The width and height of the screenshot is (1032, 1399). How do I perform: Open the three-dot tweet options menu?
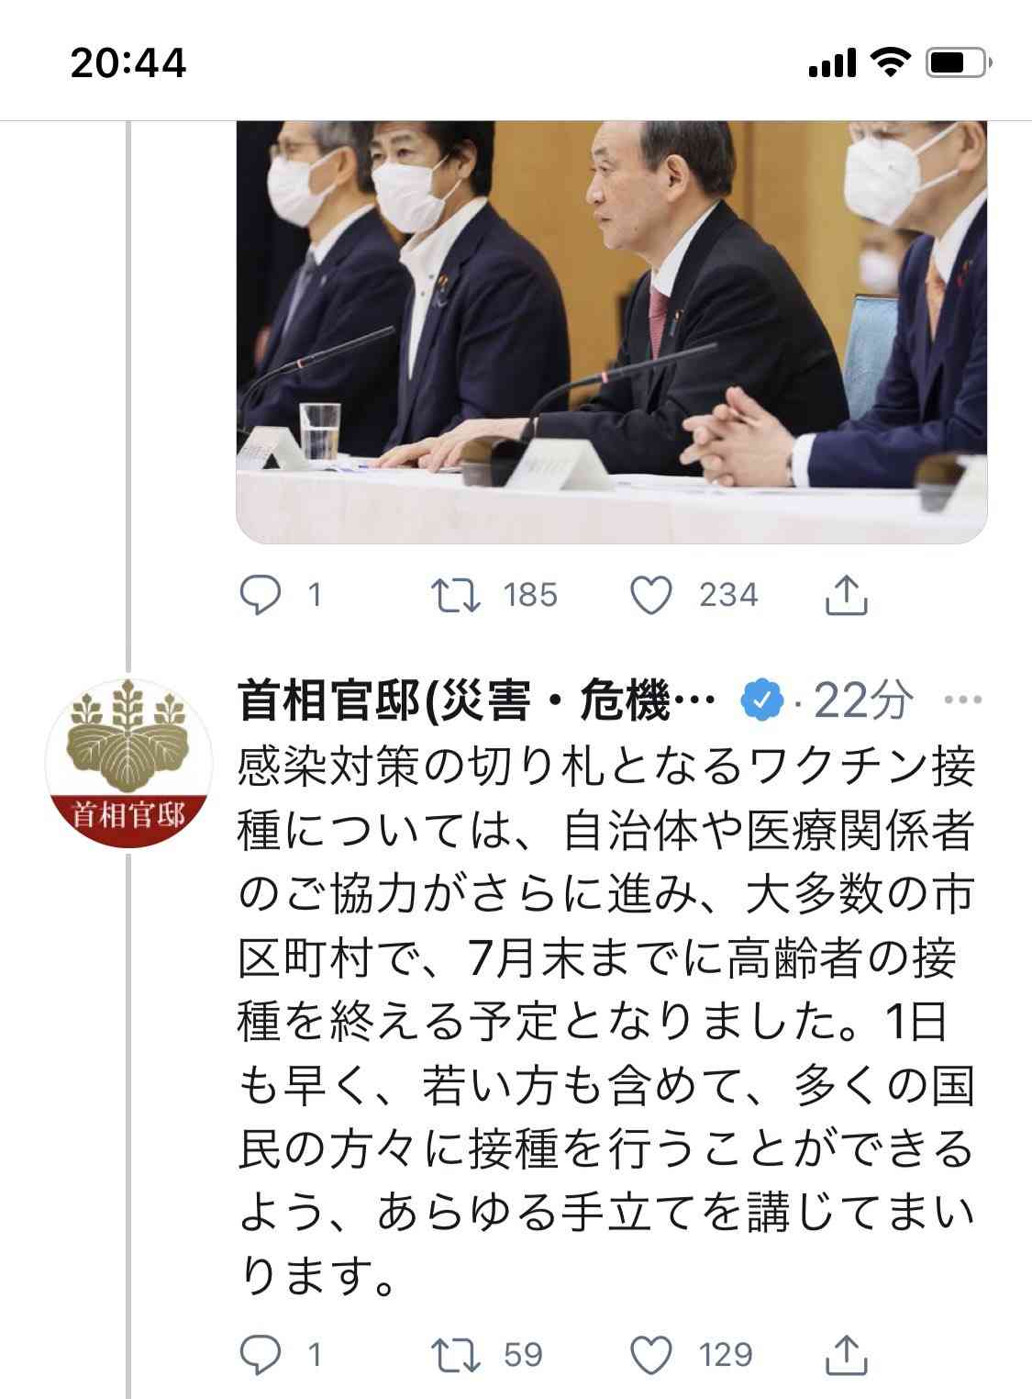[x=962, y=701]
